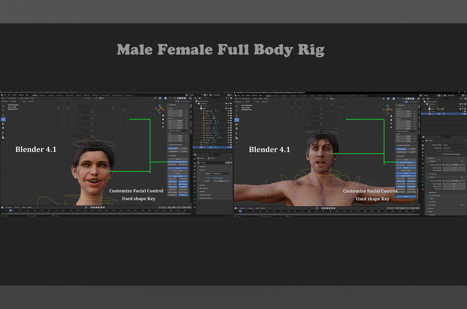Click pin icon beside Scene in male properties

[466, 141]
